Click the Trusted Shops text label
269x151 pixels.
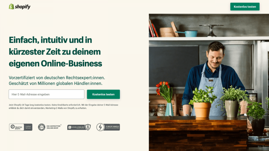pos(19,128)
